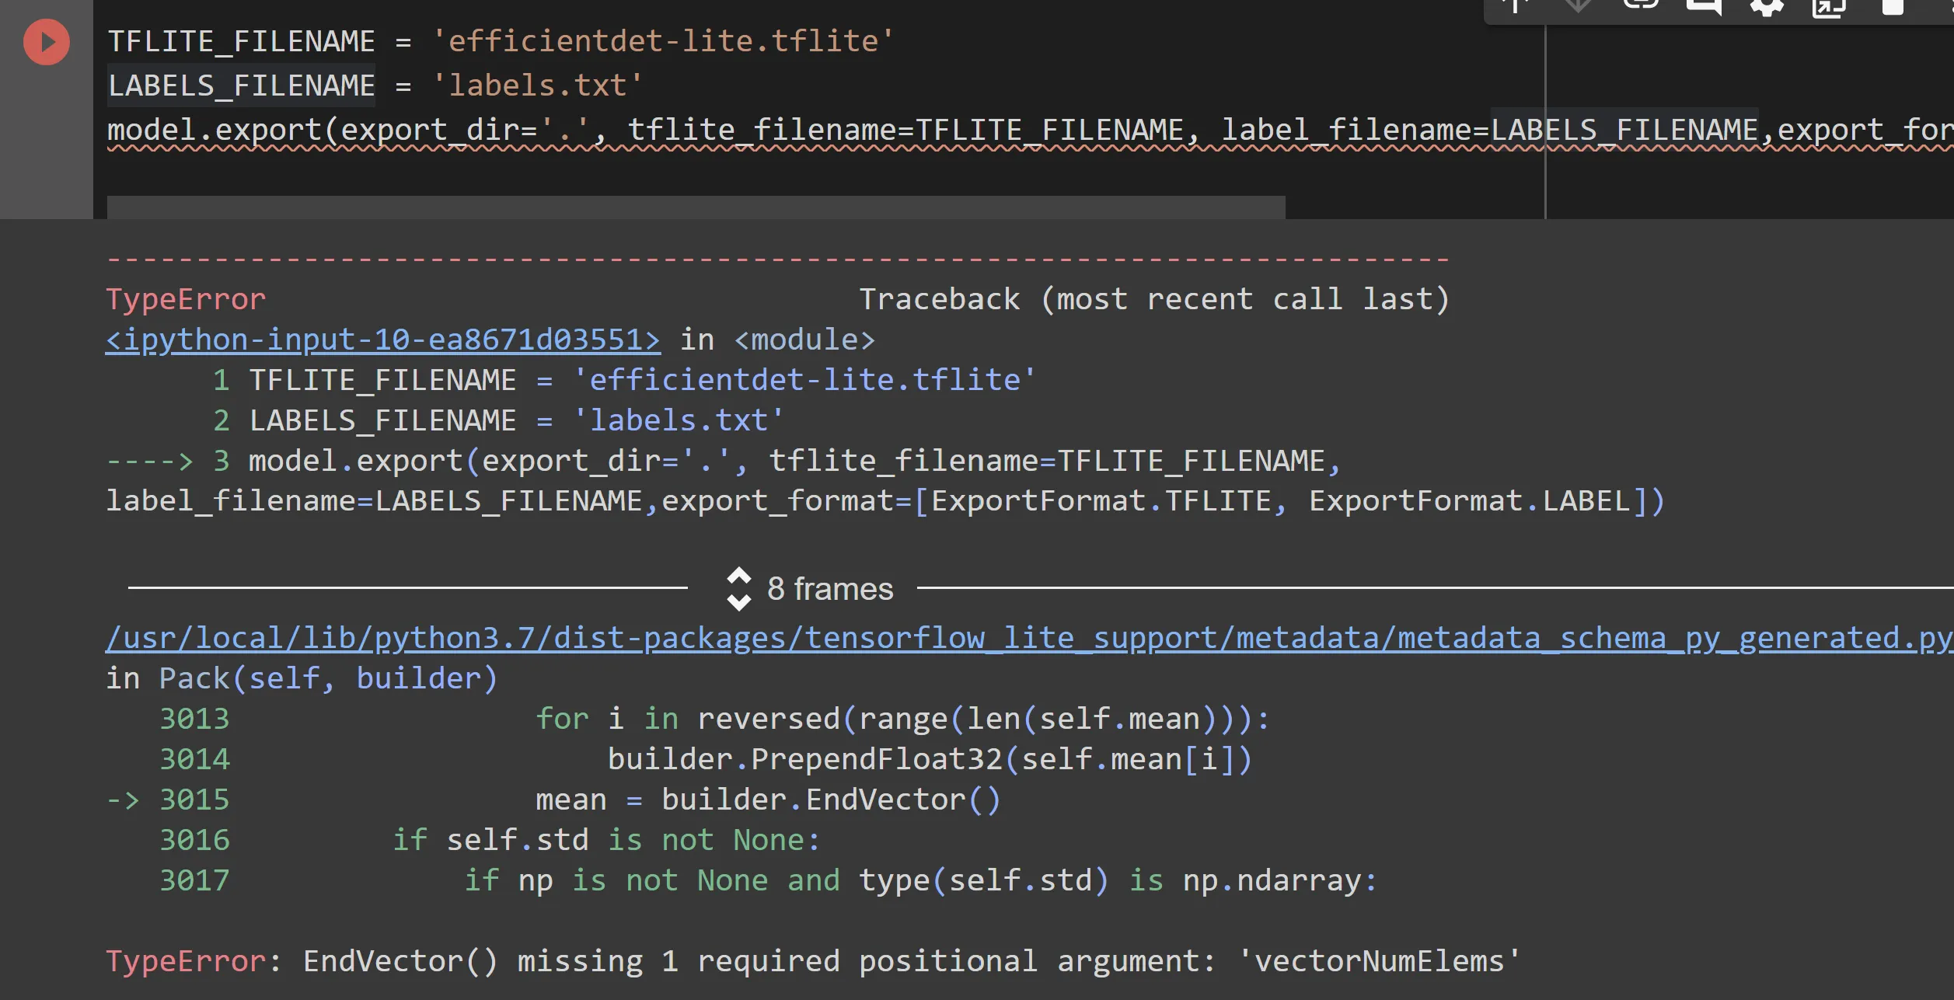The image size is (1954, 1000).
Task: Run the code cell
Action: tap(46, 42)
